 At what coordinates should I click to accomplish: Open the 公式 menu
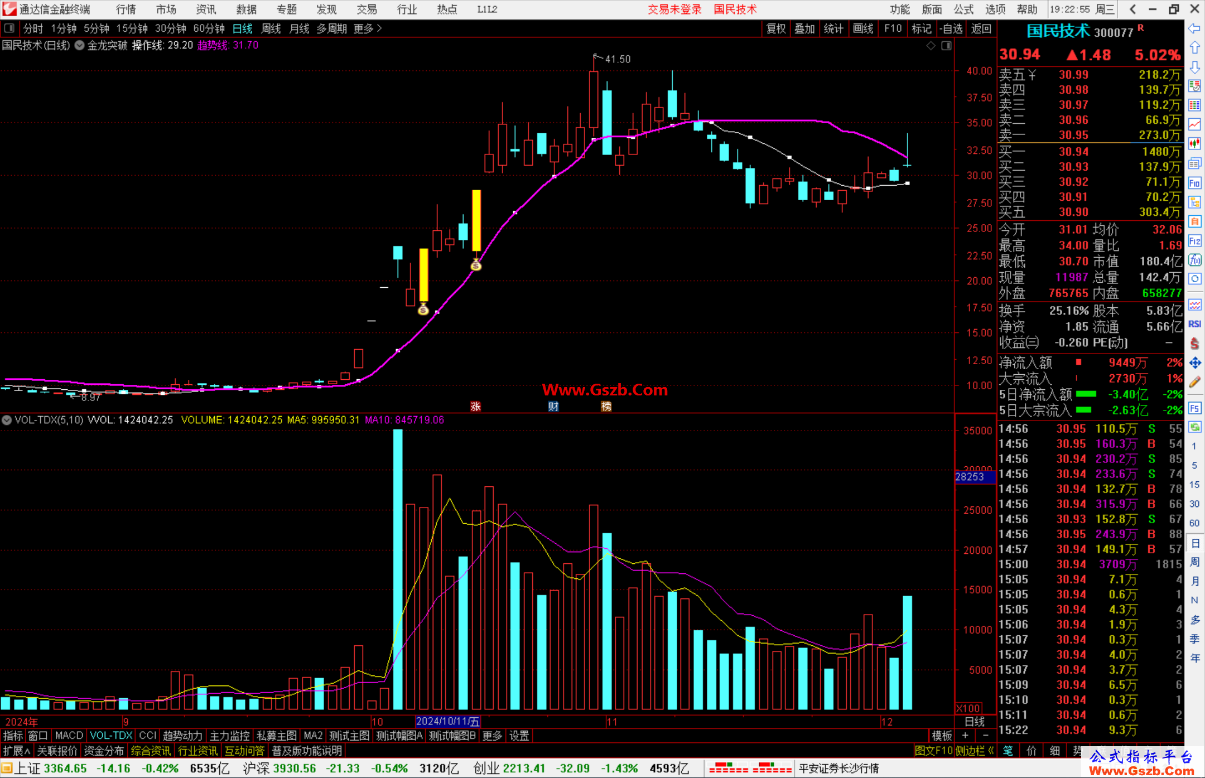(x=963, y=9)
